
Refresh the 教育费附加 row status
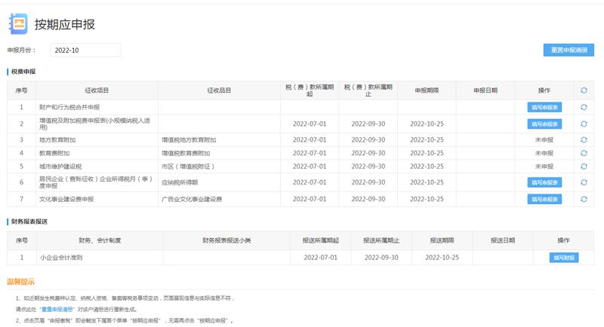click(x=584, y=153)
